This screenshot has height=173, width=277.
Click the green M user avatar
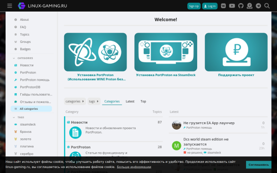coord(176,146)
